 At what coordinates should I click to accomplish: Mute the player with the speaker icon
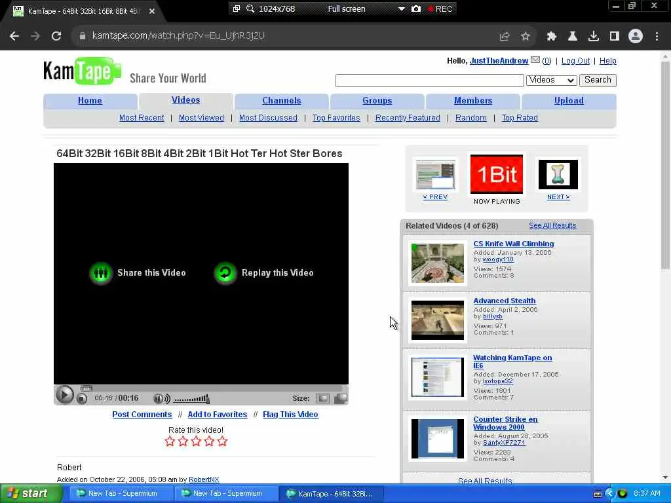[161, 399]
